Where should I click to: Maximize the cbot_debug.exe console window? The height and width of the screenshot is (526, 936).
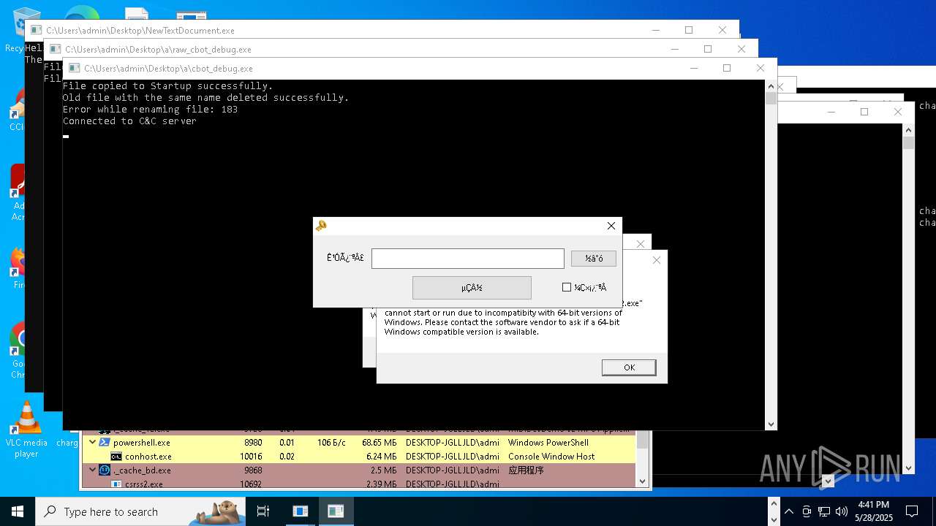(x=726, y=68)
